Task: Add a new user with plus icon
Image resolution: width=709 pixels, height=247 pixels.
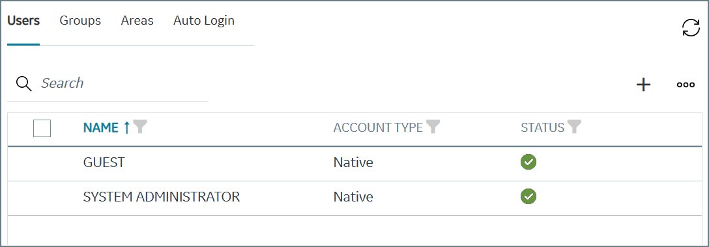Action: coord(643,84)
